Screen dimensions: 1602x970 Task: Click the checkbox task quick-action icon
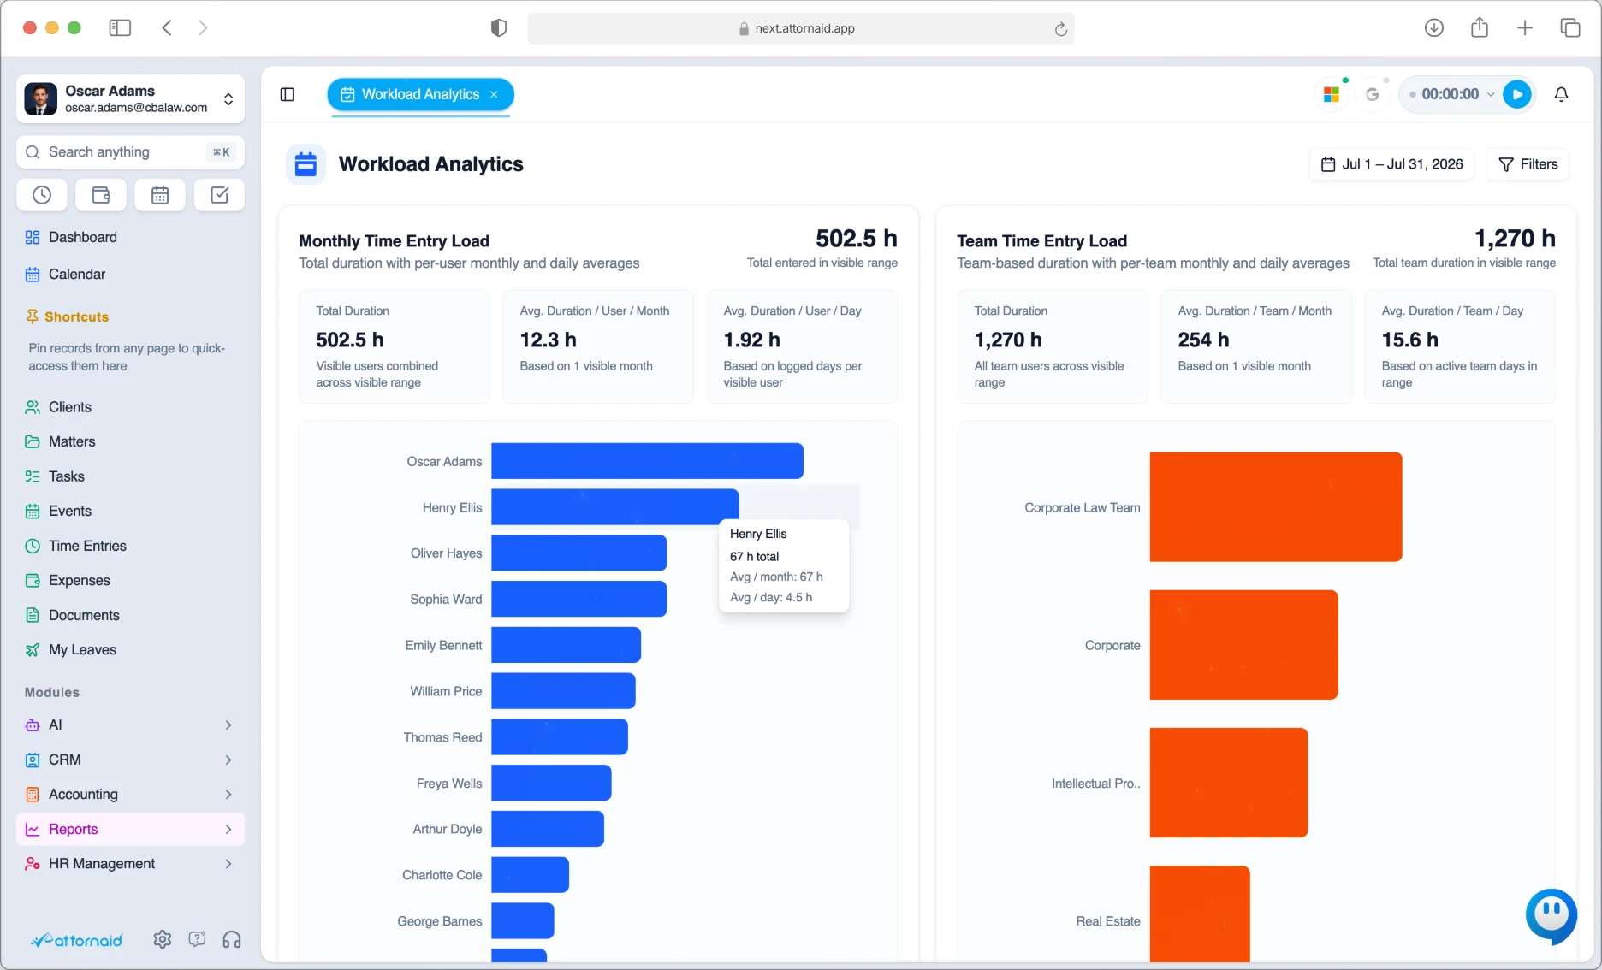pyautogui.click(x=219, y=195)
